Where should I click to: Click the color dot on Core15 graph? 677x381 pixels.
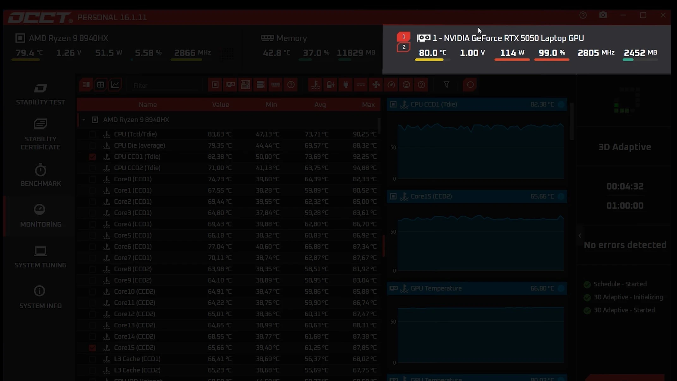click(561, 196)
